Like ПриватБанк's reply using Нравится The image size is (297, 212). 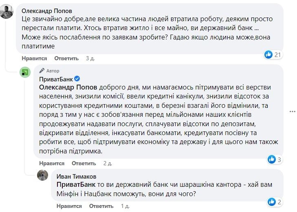pyautogui.click(x=52, y=163)
